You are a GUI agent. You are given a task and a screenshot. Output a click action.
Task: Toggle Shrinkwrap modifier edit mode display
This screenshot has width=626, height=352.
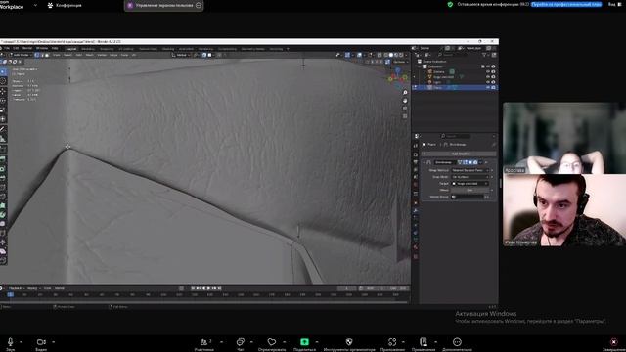466,162
